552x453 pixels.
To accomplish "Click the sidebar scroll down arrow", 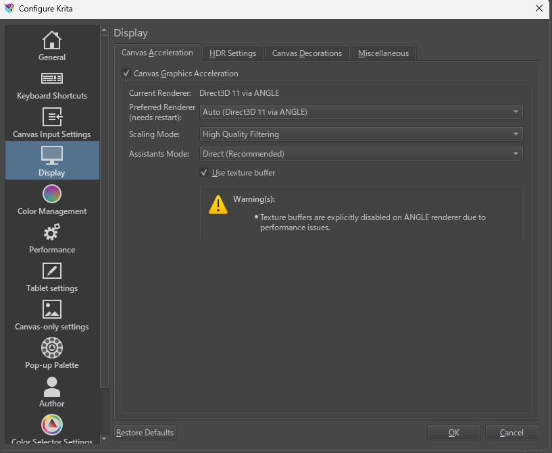I will [x=104, y=439].
